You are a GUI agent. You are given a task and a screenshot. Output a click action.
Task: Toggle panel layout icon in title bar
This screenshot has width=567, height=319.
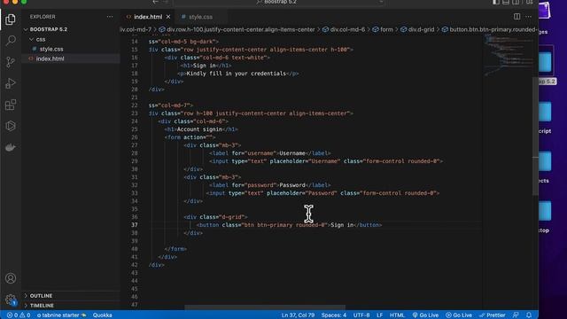tap(506, 2)
